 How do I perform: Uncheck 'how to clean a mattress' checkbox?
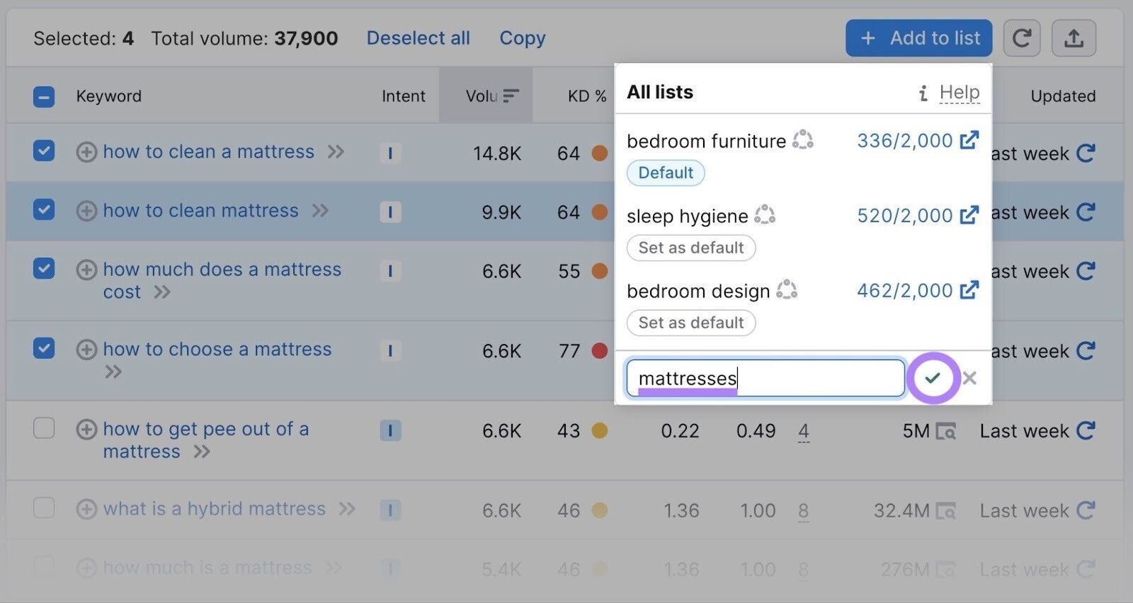[44, 150]
